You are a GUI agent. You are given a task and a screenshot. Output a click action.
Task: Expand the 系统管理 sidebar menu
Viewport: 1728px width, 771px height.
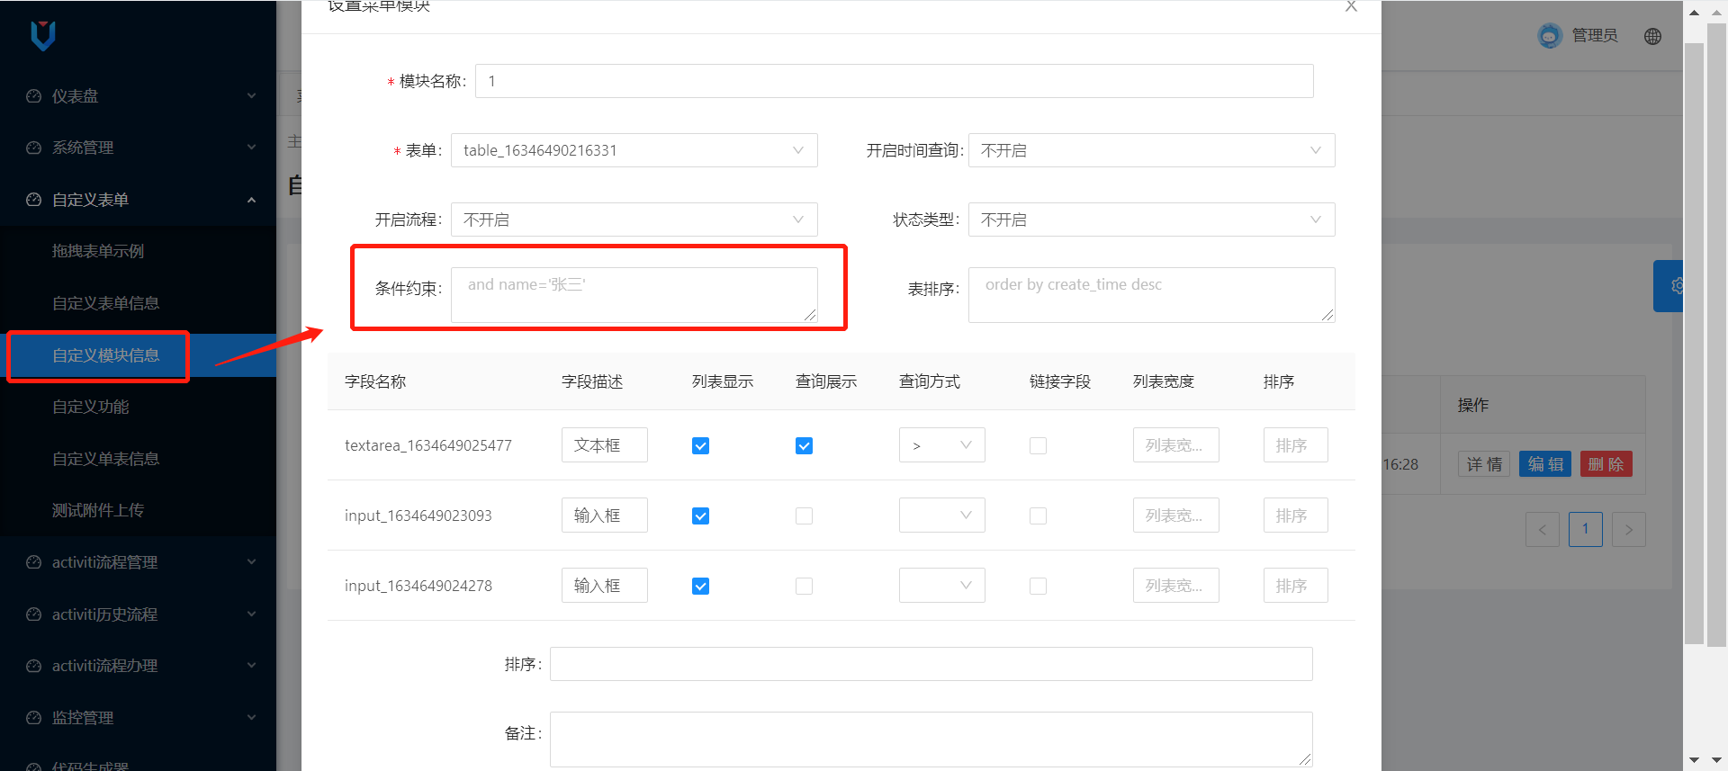pyautogui.click(x=138, y=148)
